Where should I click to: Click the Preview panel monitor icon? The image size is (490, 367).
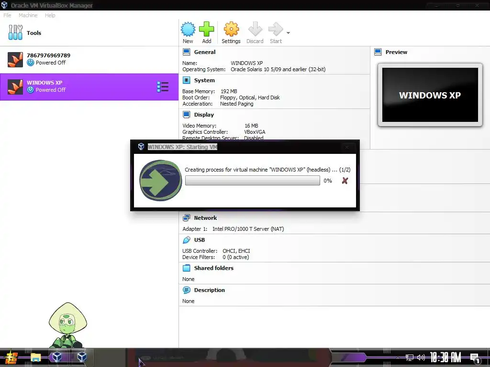coord(378,52)
